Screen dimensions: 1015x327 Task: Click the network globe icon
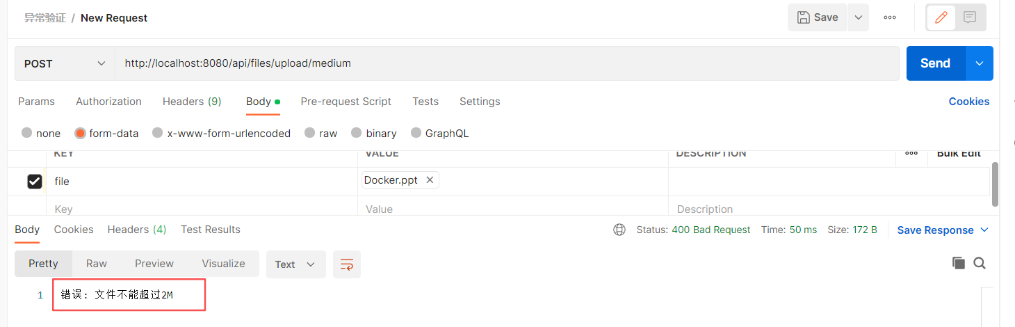[x=619, y=230]
